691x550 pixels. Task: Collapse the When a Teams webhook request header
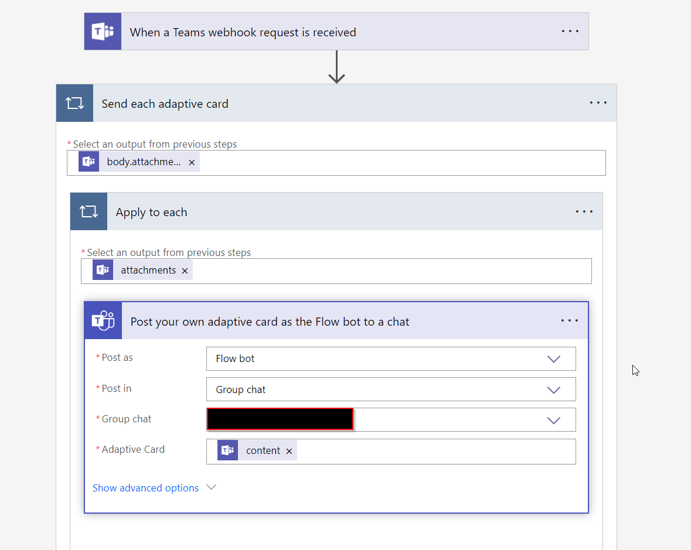(336, 31)
